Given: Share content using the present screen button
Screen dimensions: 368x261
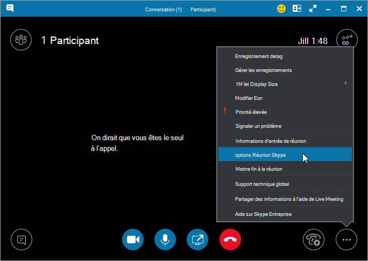Looking at the screenshot, I should [x=197, y=240].
